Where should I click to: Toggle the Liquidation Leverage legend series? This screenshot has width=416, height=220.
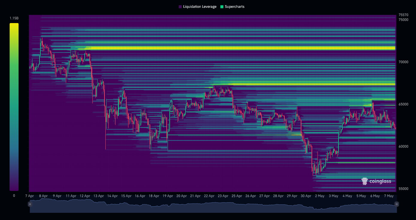[x=198, y=7]
